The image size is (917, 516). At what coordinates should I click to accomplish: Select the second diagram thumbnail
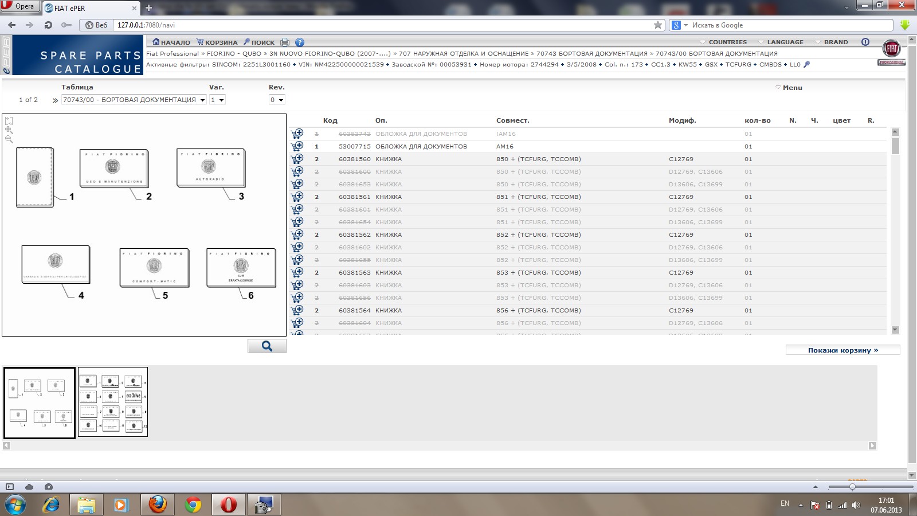coord(113,402)
